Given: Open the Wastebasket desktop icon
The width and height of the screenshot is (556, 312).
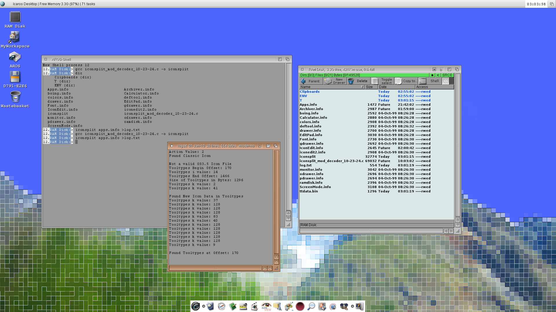Looking at the screenshot, I should point(15,97).
